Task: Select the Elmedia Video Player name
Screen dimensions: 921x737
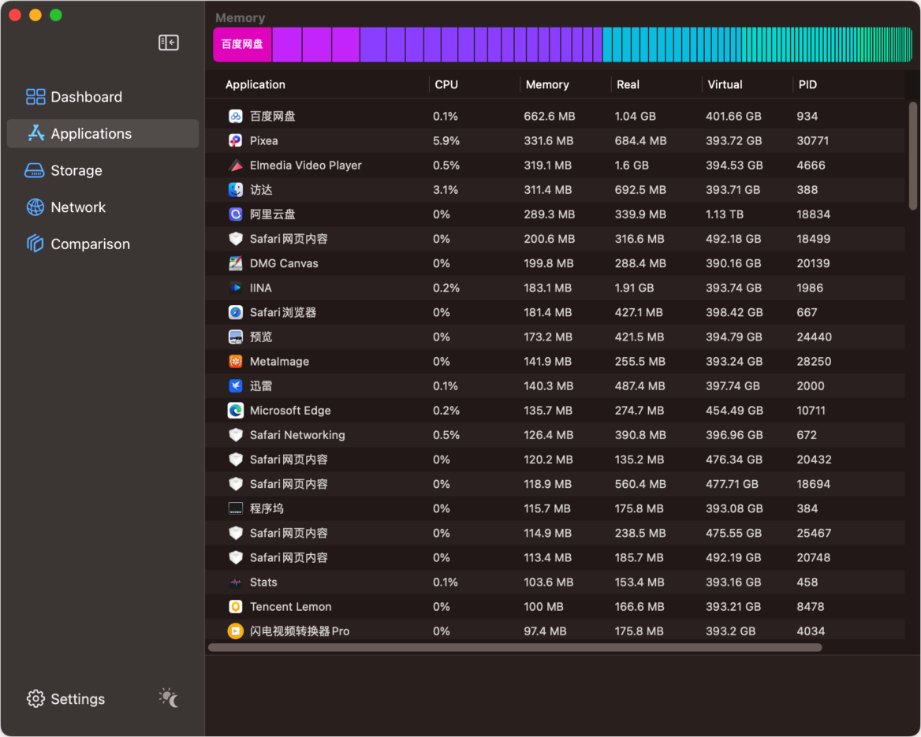Action: (305, 166)
